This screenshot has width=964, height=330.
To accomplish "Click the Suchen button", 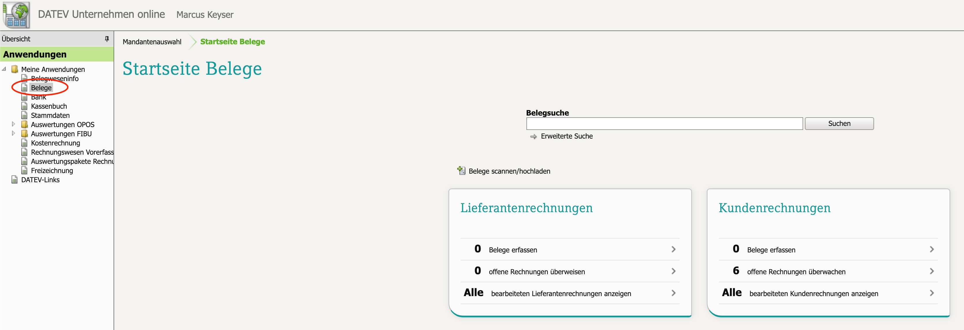I will (x=839, y=123).
